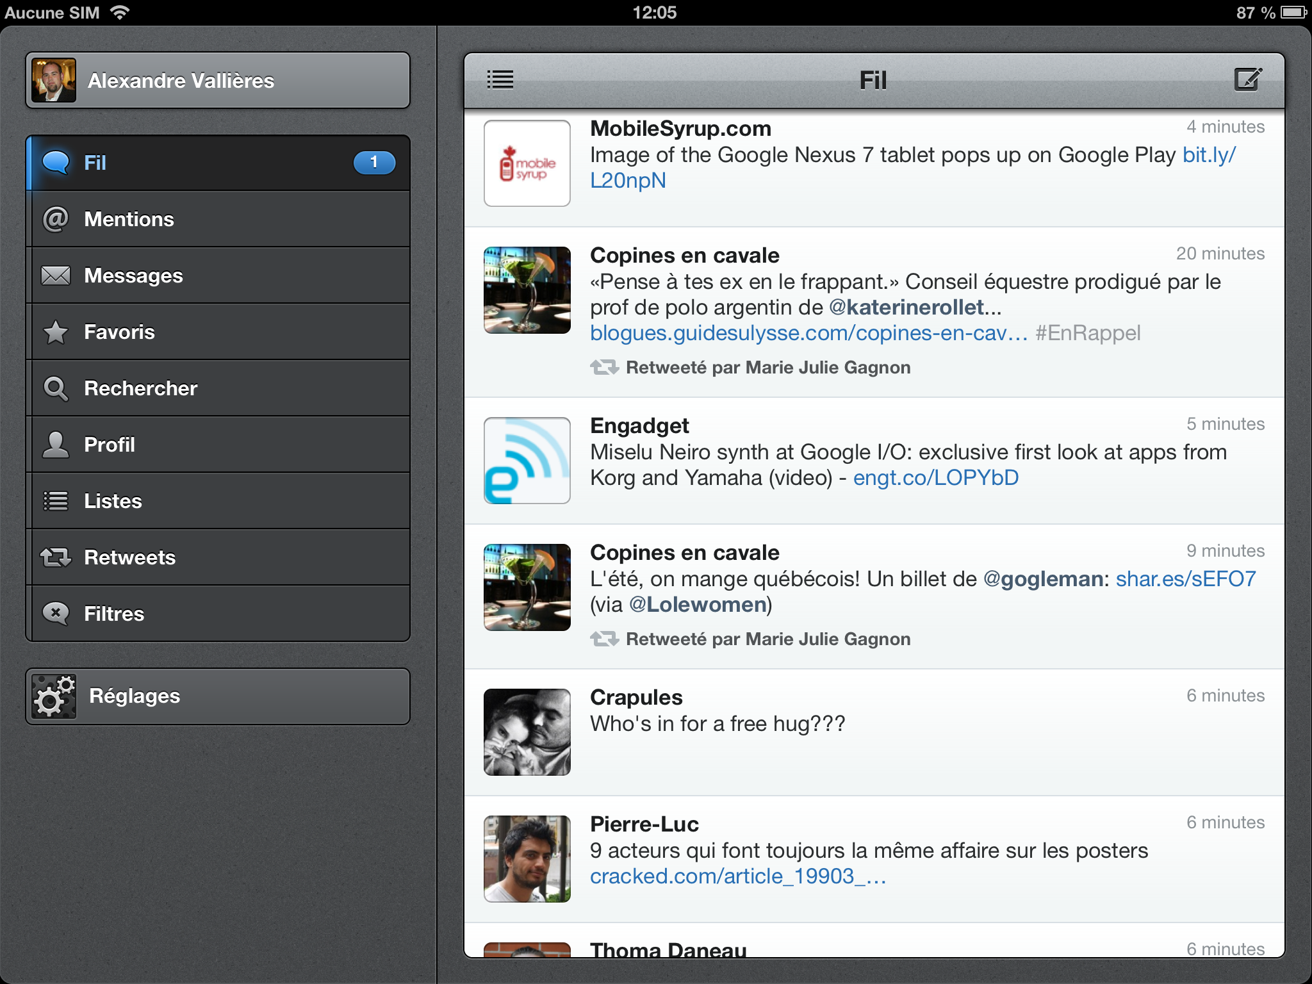
Task: View the Retweets section
Action: 218,557
